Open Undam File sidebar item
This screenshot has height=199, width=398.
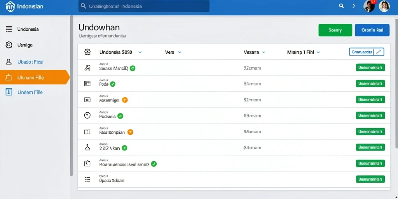click(35, 92)
